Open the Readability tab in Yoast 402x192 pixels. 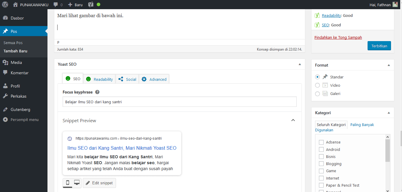(x=99, y=79)
